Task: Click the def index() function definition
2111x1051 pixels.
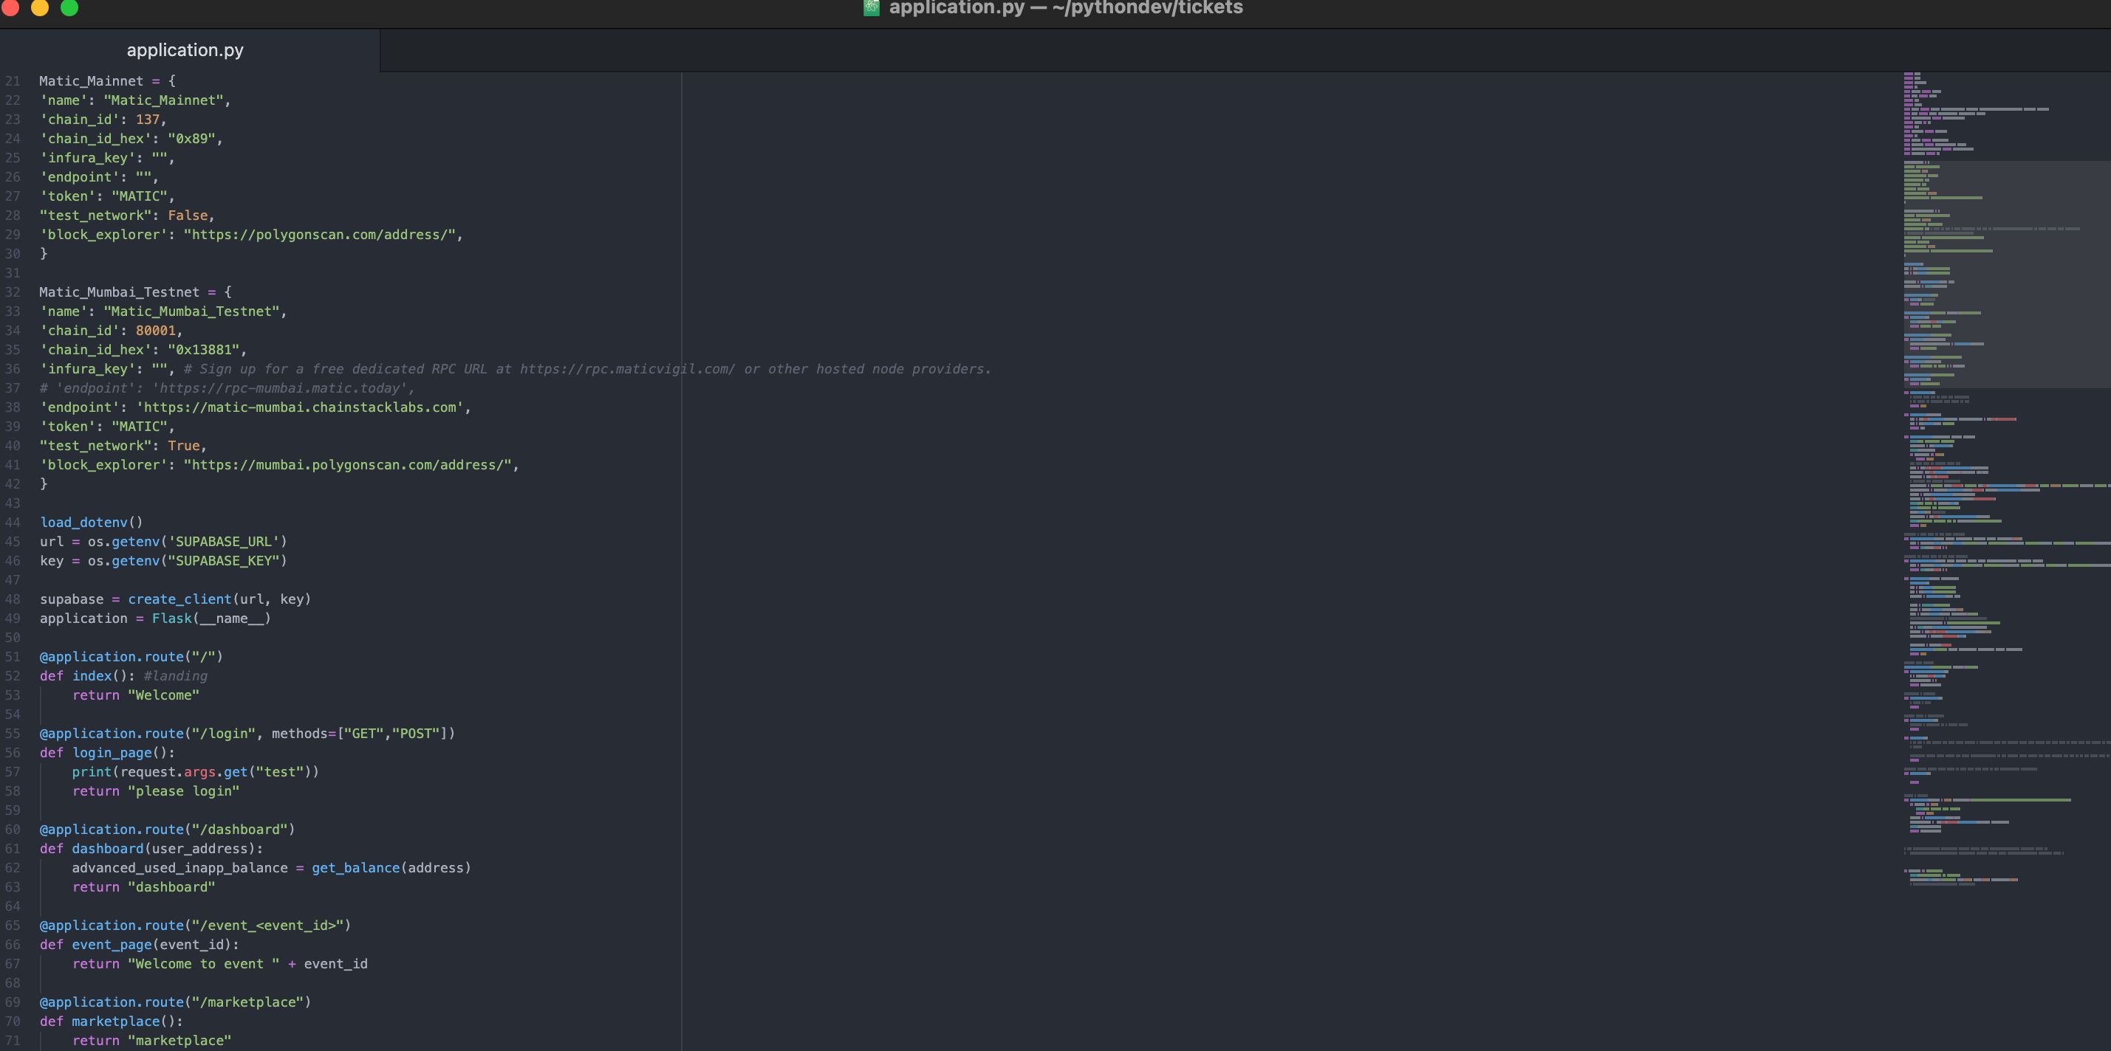Action: point(88,677)
